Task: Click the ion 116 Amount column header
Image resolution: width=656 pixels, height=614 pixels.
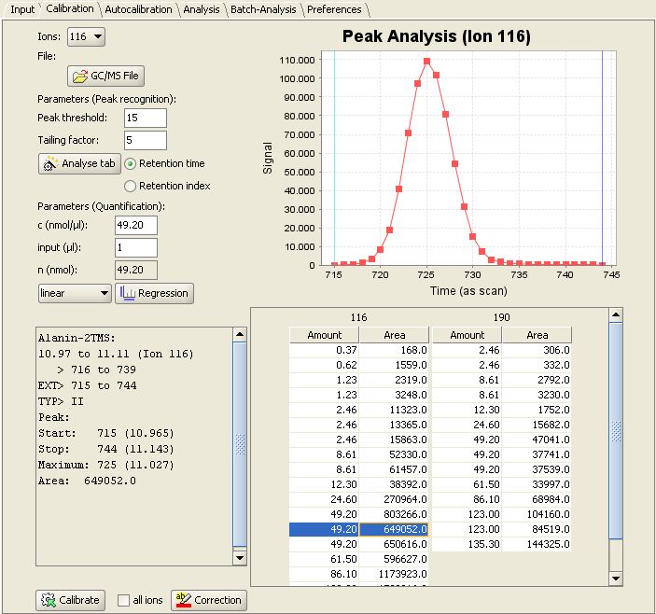Action: point(324,335)
